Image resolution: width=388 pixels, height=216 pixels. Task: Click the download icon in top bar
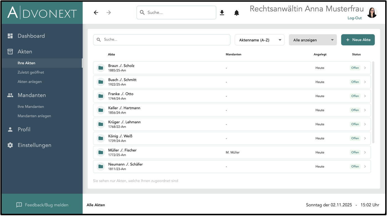click(x=222, y=13)
